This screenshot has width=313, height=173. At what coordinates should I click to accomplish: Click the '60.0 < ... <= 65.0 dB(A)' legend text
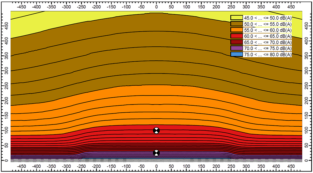pos(268,36)
